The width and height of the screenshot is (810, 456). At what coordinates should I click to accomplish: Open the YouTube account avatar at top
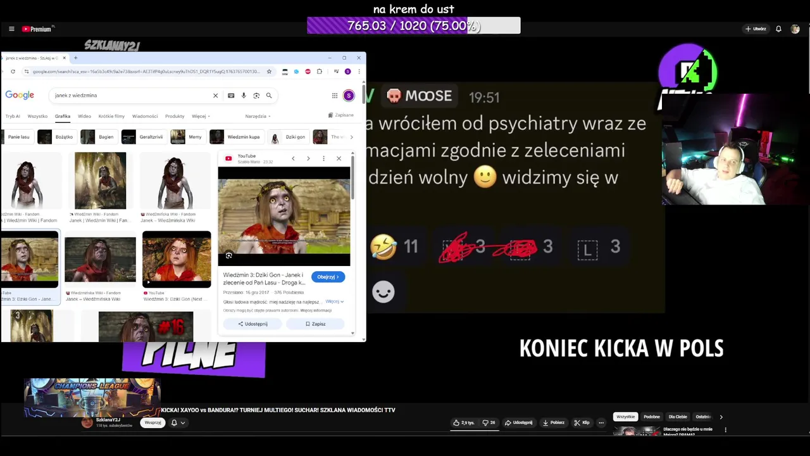(795, 29)
